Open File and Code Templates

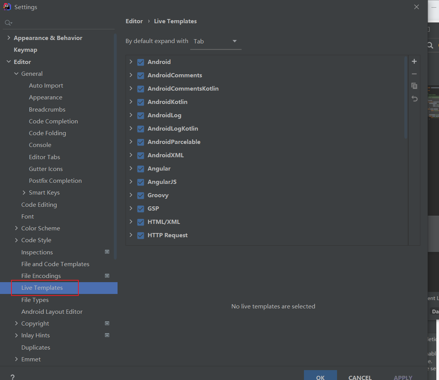[56, 264]
